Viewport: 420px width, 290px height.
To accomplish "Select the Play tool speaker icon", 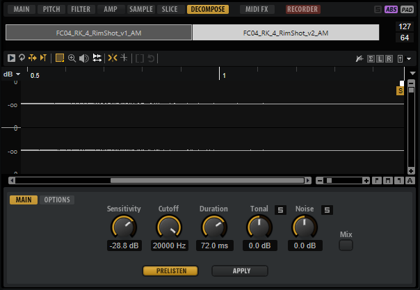I will tap(84, 58).
